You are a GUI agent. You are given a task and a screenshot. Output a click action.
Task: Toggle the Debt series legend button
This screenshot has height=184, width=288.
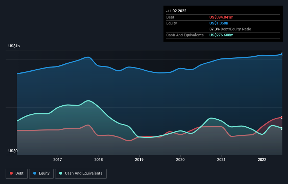click(x=17, y=174)
